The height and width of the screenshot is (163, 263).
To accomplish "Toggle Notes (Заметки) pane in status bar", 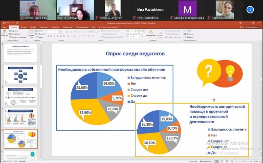I will point(192,161).
